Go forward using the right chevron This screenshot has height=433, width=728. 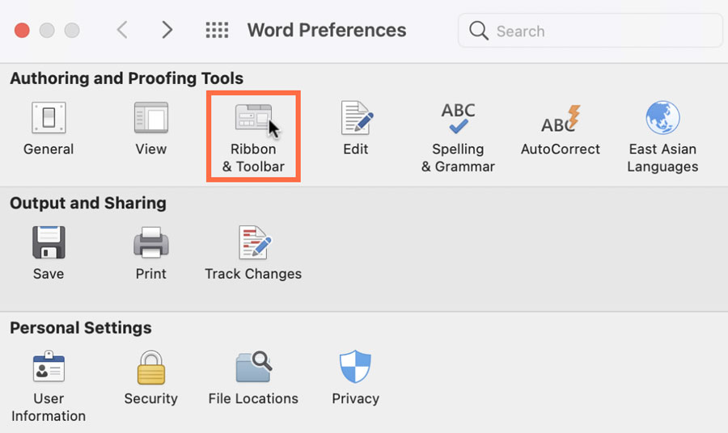[x=167, y=31]
